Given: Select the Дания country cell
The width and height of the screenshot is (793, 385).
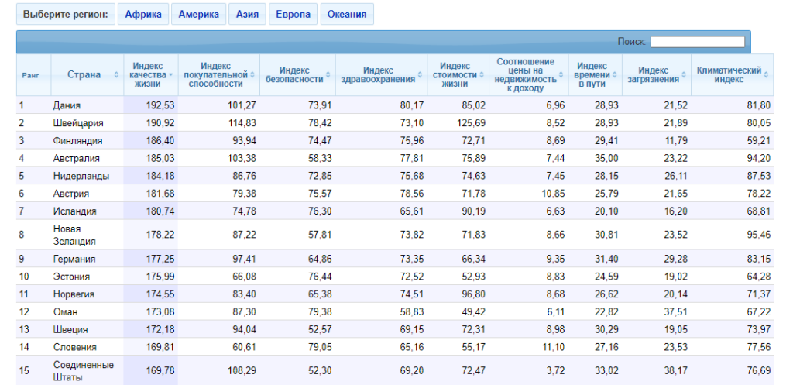Looking at the screenshot, I should 67,105.
